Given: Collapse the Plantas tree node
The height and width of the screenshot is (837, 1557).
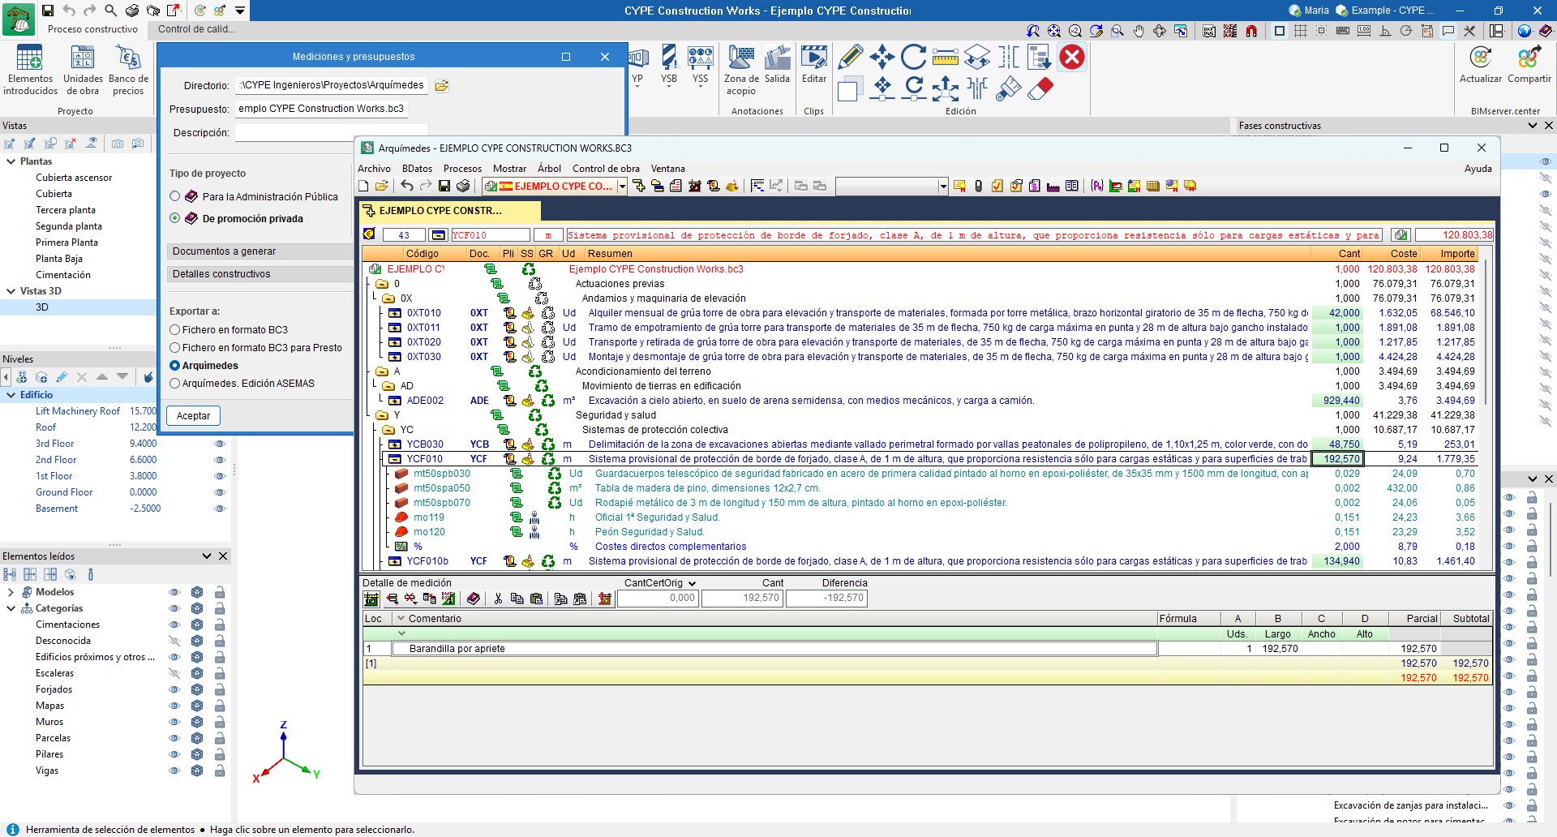Looking at the screenshot, I should (x=11, y=161).
